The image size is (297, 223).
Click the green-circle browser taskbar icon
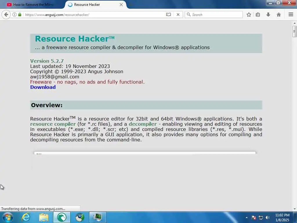tap(62, 217)
